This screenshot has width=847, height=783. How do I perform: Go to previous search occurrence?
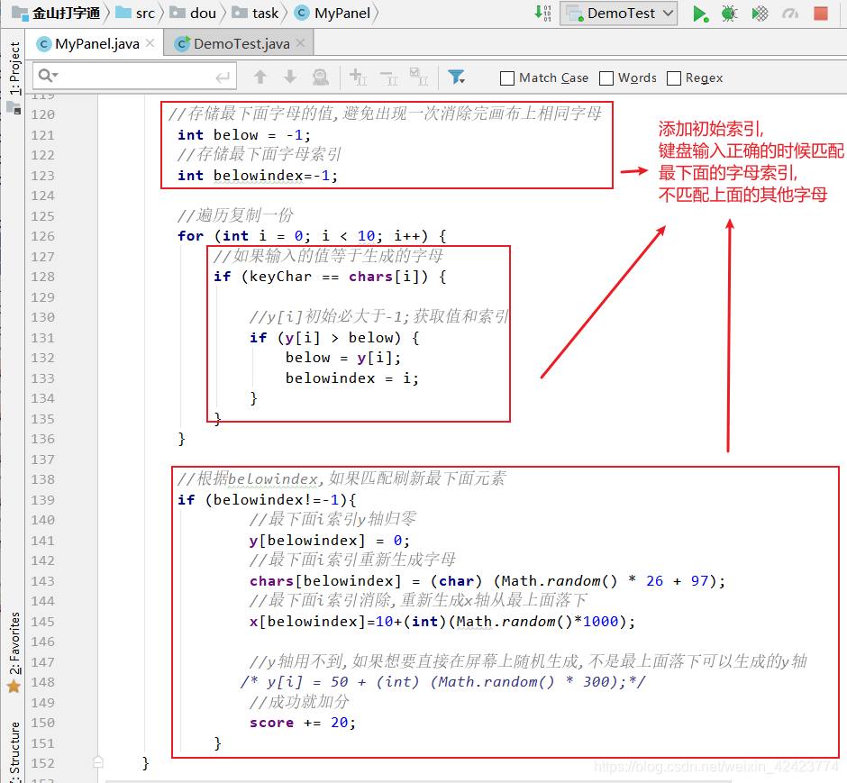(260, 77)
